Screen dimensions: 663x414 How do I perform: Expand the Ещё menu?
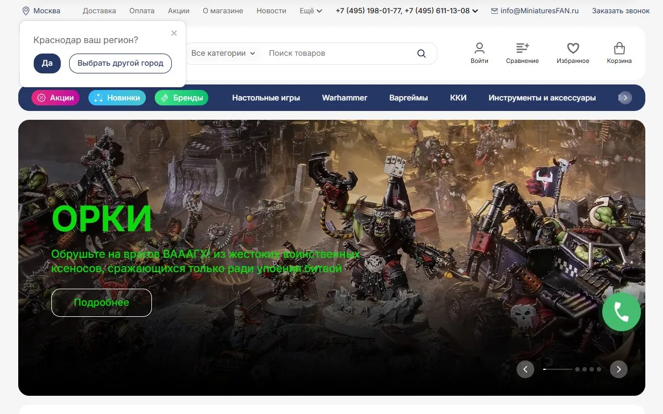[311, 10]
